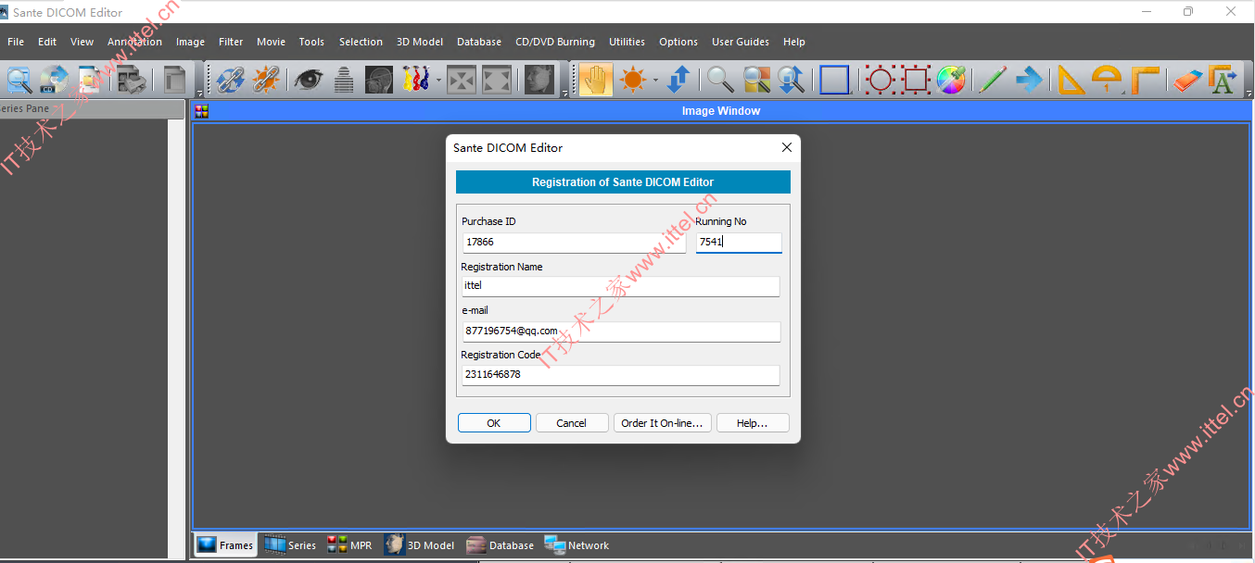Select the blue rectangle selection tool
This screenshot has height=563, width=1255.
point(834,80)
